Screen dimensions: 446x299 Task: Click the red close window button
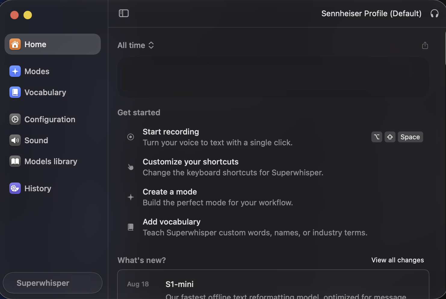pos(14,15)
